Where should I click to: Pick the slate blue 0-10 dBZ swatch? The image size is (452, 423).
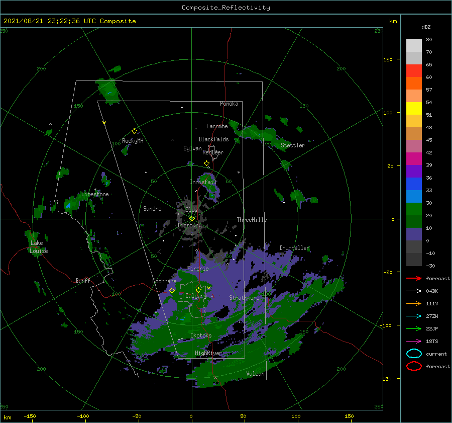pyautogui.click(x=414, y=234)
